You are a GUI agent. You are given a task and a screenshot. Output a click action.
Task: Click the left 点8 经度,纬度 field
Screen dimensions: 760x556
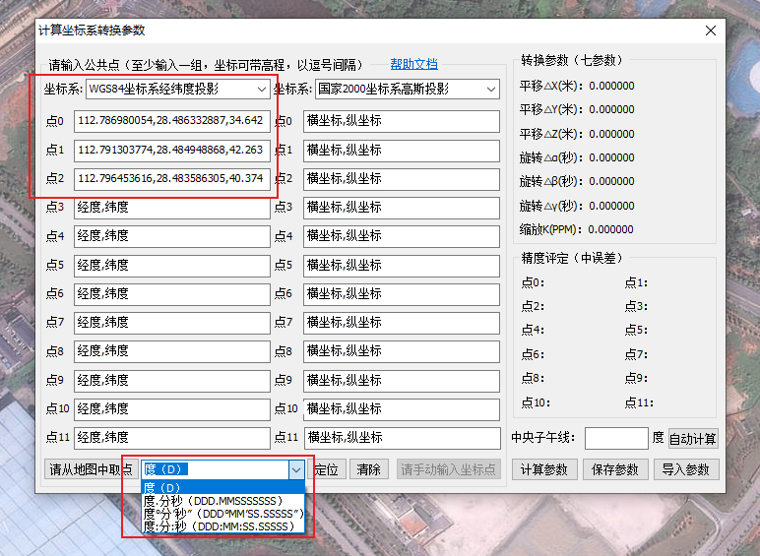172,351
